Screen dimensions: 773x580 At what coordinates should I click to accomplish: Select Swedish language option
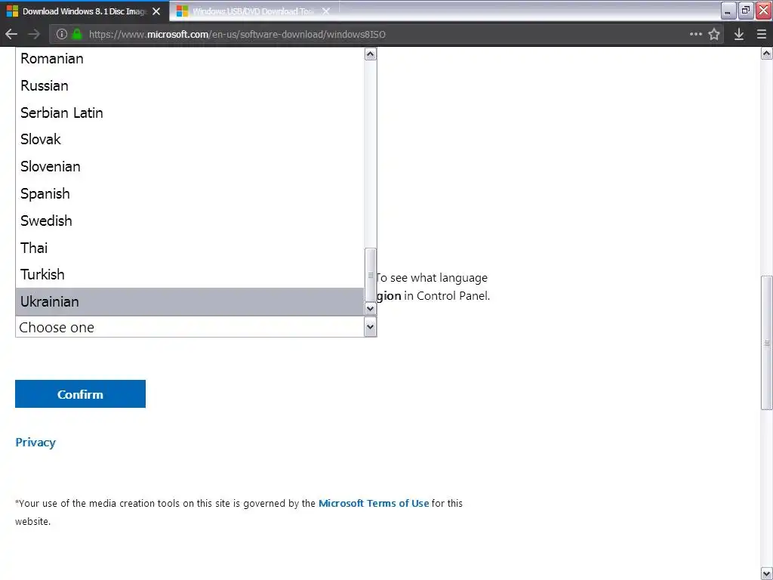point(189,221)
